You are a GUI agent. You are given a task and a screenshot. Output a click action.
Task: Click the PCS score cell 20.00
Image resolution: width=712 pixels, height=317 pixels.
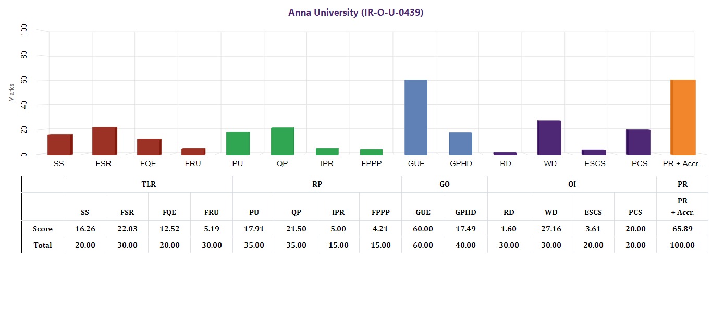(x=635, y=229)
